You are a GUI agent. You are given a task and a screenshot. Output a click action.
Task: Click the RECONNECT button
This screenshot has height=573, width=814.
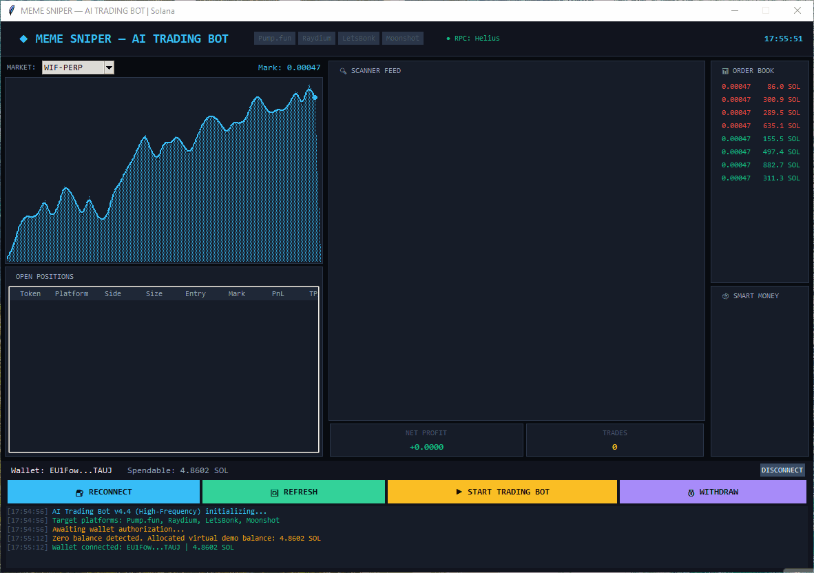104,492
